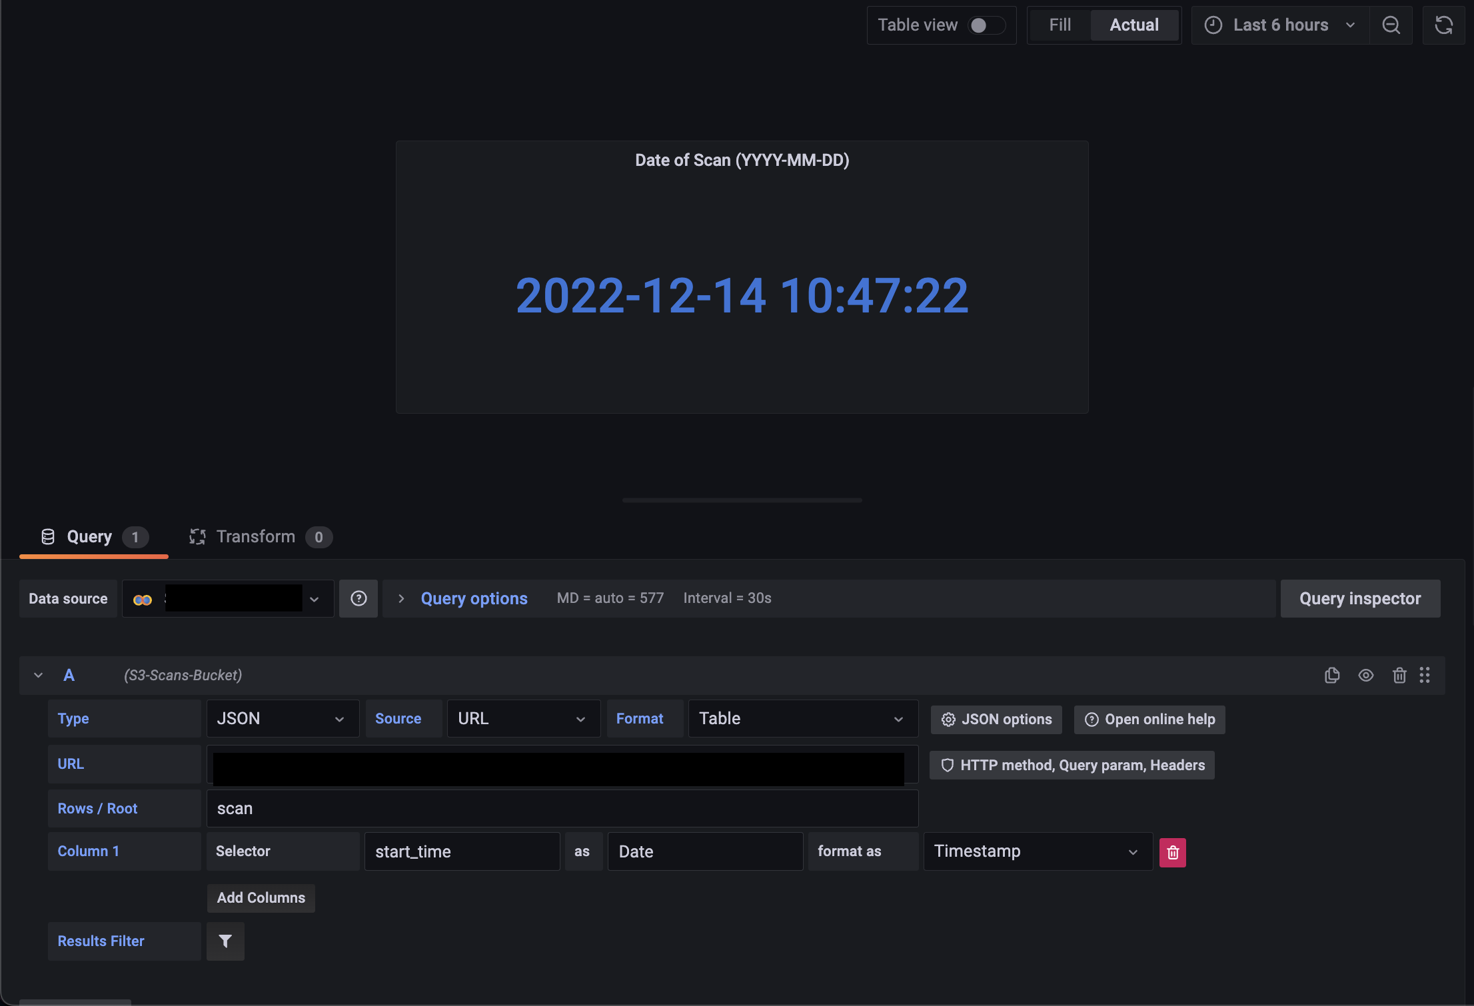Open query A extra actions grid icon
This screenshot has width=1474, height=1006.
(x=1426, y=675)
